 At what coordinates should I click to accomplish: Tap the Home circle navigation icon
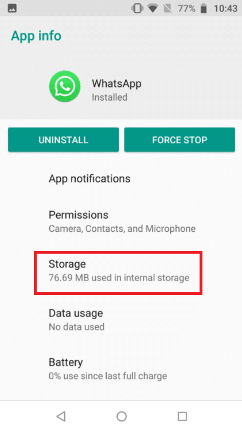click(122, 416)
